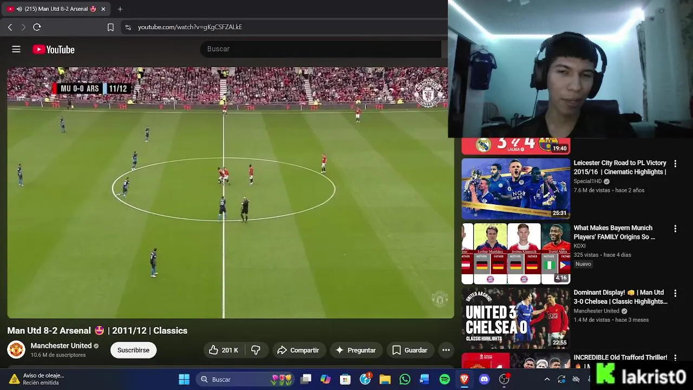
Task: Like the video with thumbs-up 201 K
Action: click(224, 350)
